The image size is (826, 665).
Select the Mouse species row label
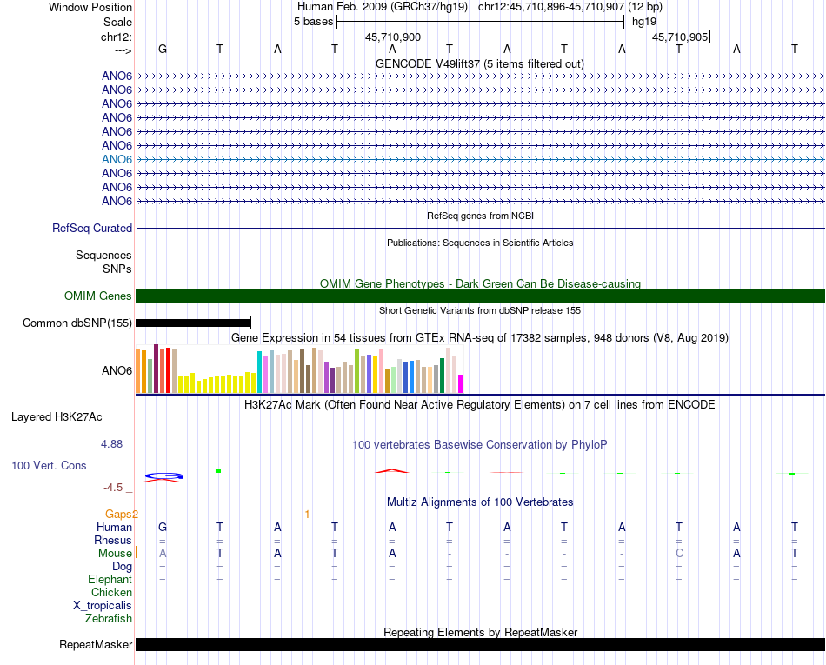(115, 554)
